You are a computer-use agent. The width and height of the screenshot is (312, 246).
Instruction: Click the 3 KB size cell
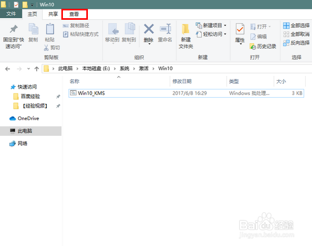297,93
